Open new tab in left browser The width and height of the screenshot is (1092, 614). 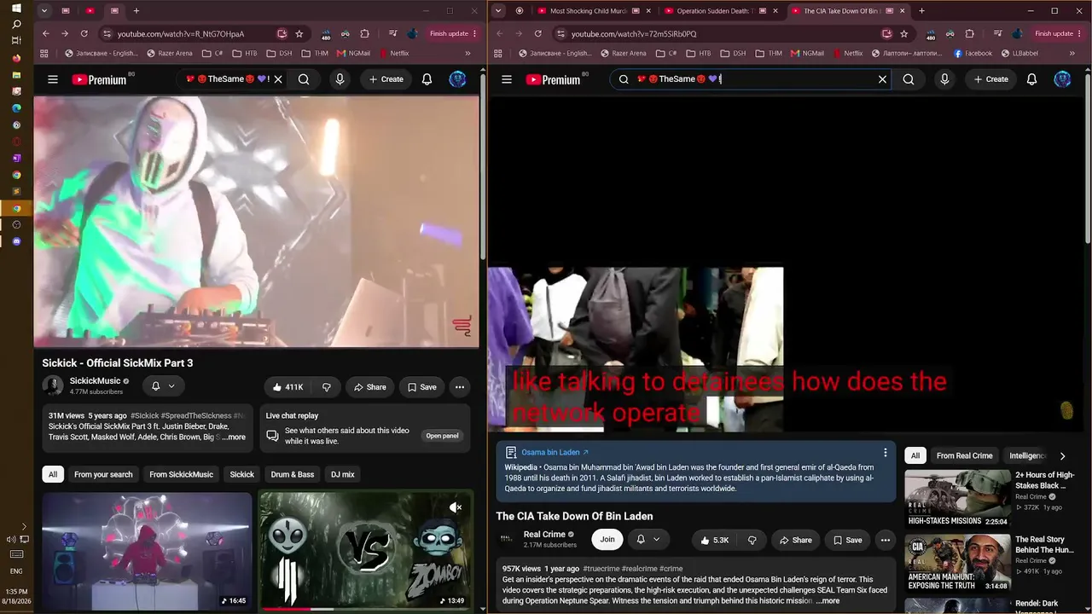[x=136, y=11]
